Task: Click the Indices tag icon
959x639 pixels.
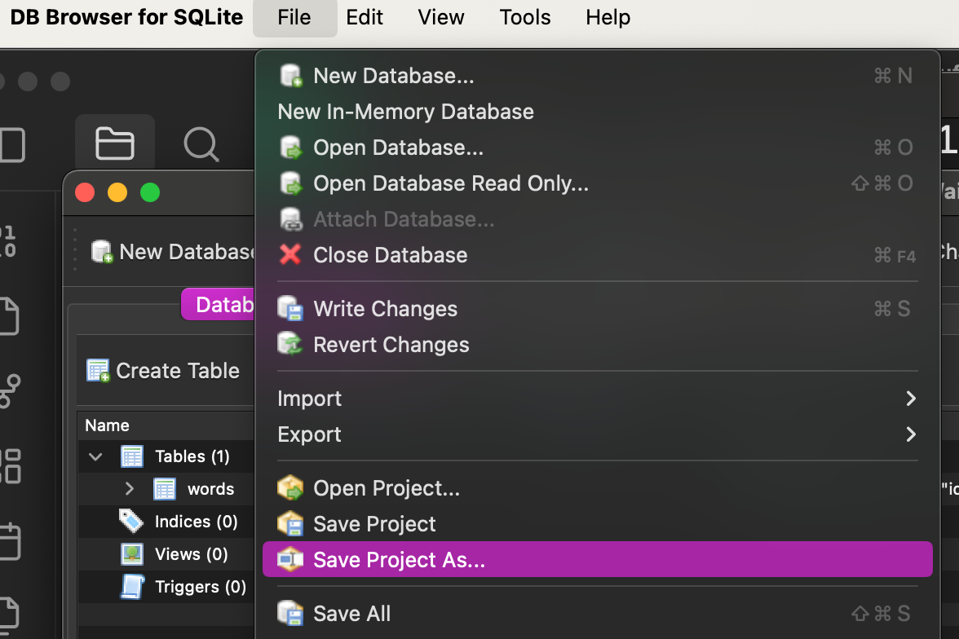Action: [x=130, y=521]
